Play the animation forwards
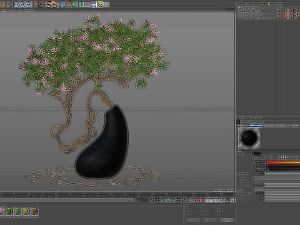 (x=168, y=200)
